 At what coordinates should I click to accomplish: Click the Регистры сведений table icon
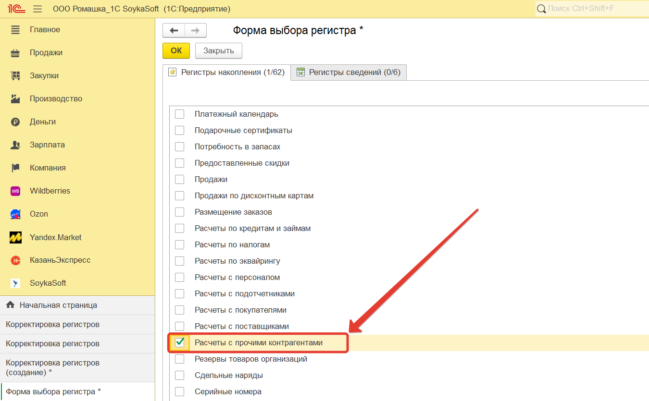point(301,73)
